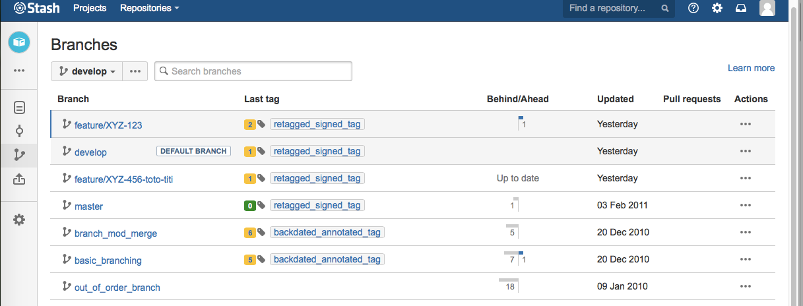Viewport: 803px width, 306px height.
Task: Follow the Learn more link
Action: click(751, 68)
